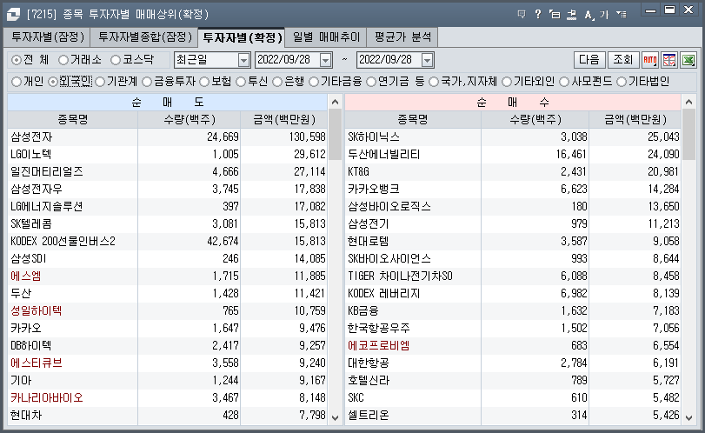This screenshot has width=705, height=433.
Task: Click the 조회 search button
Action: click(x=622, y=60)
